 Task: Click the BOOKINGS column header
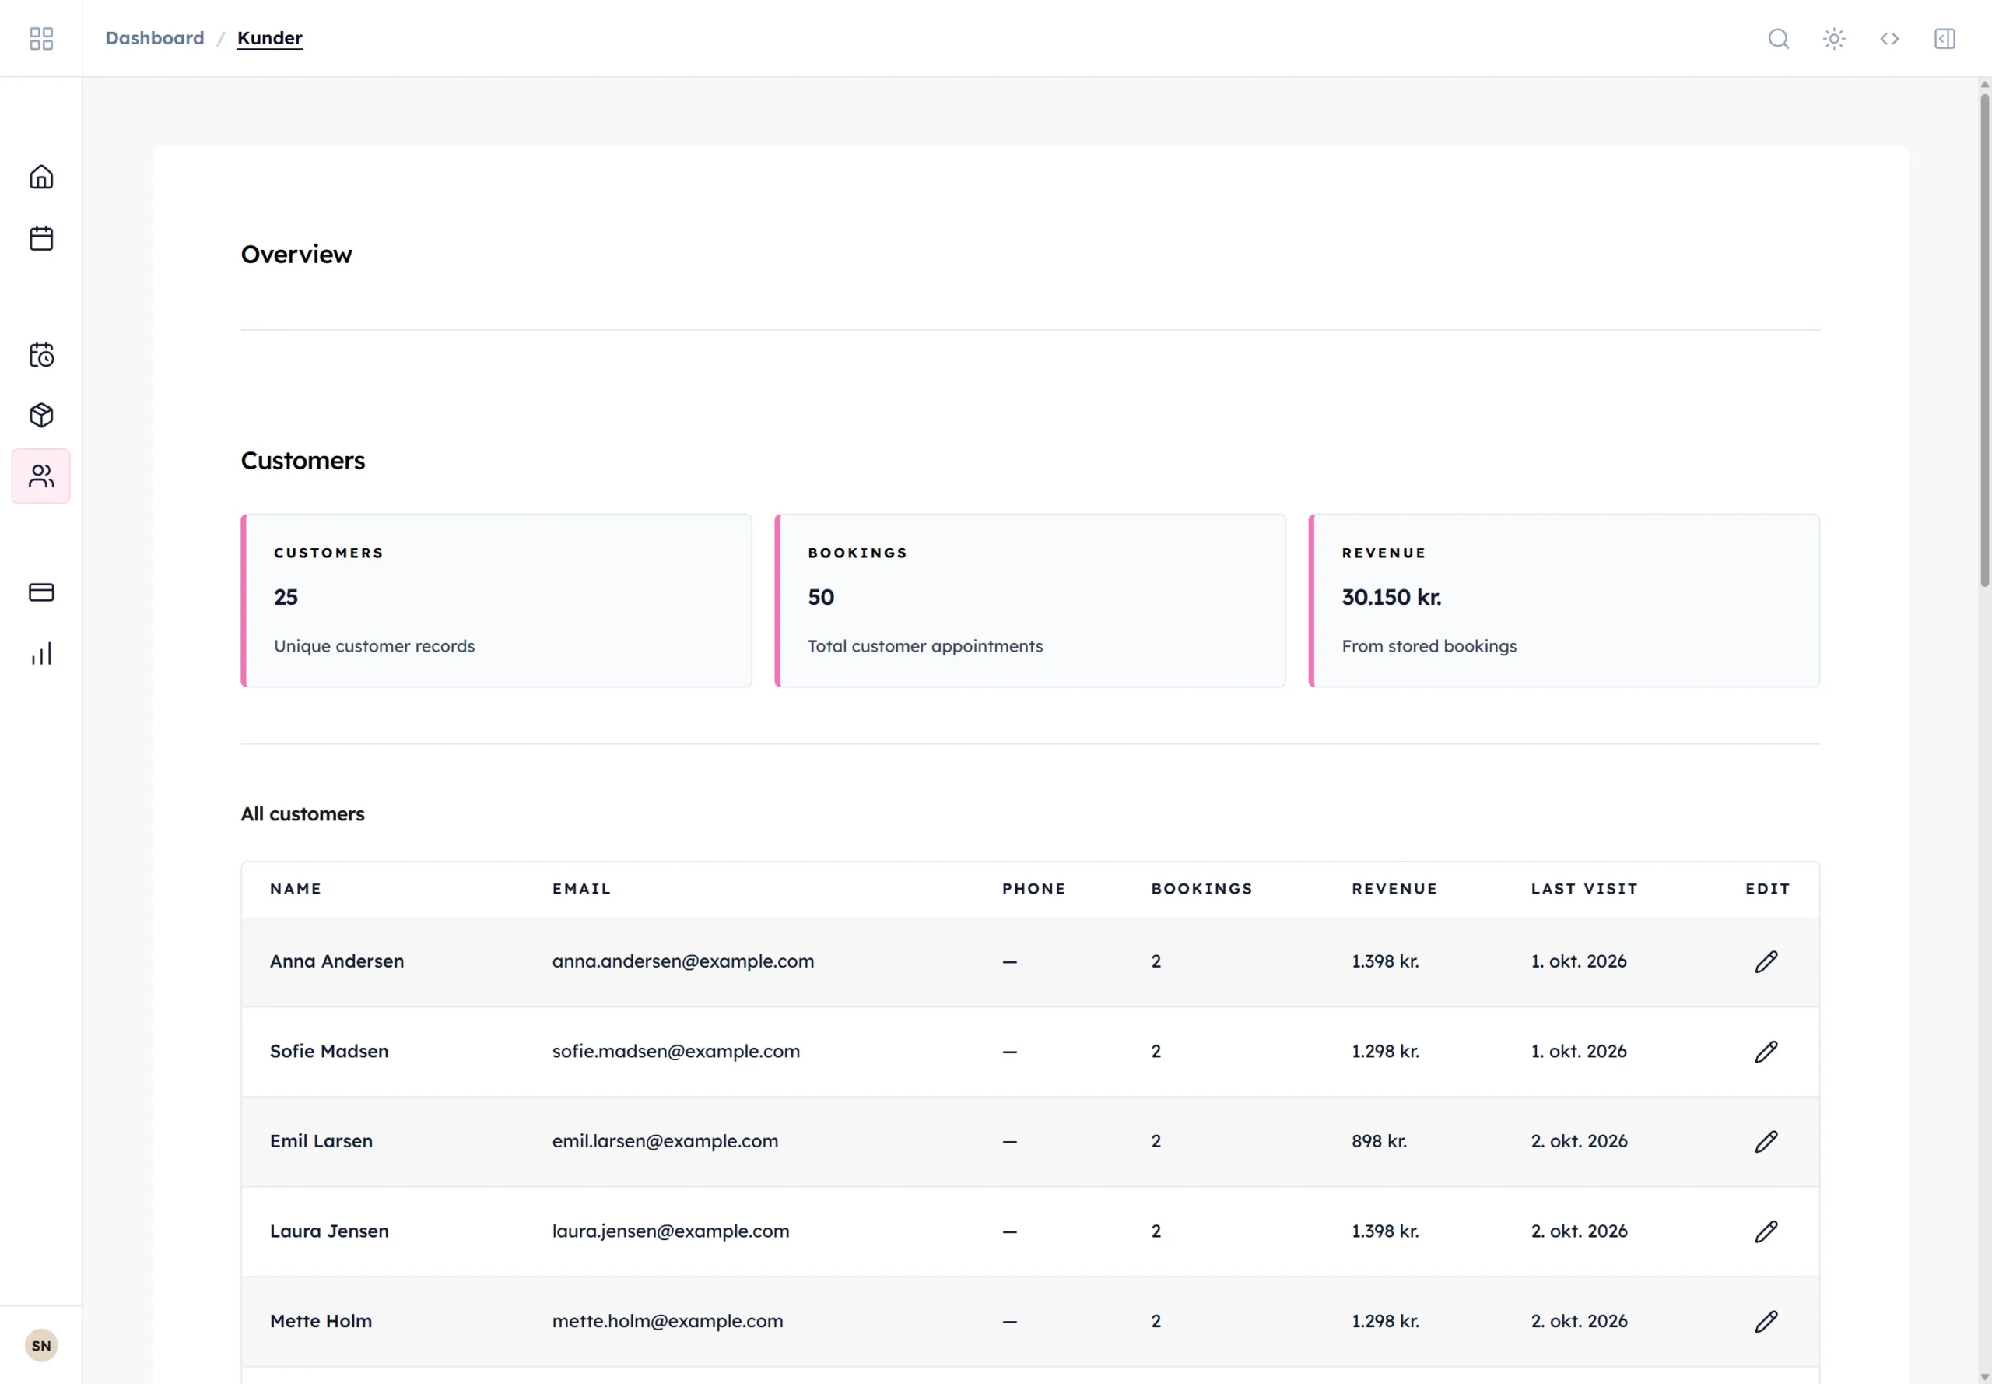1202,889
